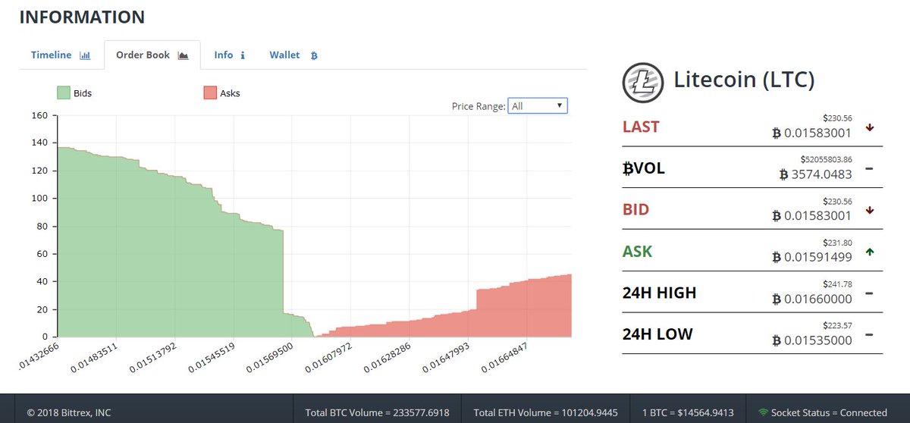Click the $241.78 high dollar price
This screenshot has height=423, width=910.
click(x=839, y=284)
